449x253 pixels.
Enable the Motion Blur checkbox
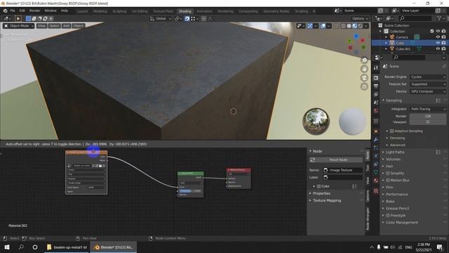(x=388, y=180)
